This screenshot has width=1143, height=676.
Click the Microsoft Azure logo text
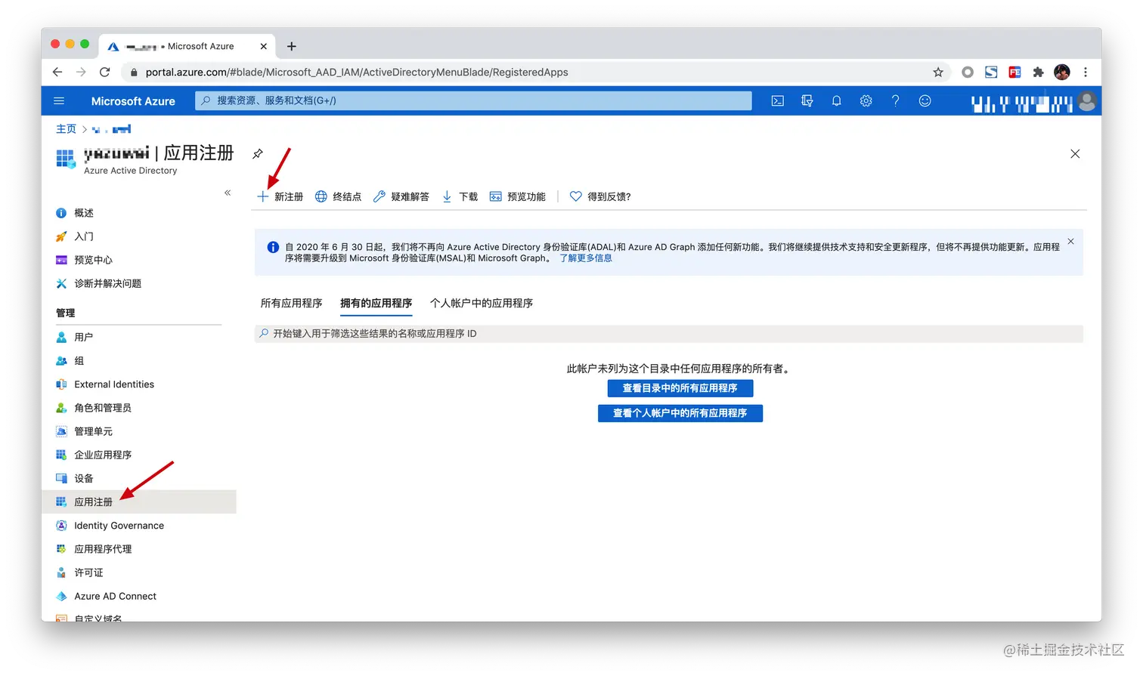pos(133,100)
